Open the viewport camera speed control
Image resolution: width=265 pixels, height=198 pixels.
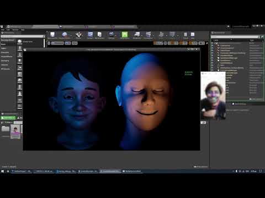click(x=202, y=43)
